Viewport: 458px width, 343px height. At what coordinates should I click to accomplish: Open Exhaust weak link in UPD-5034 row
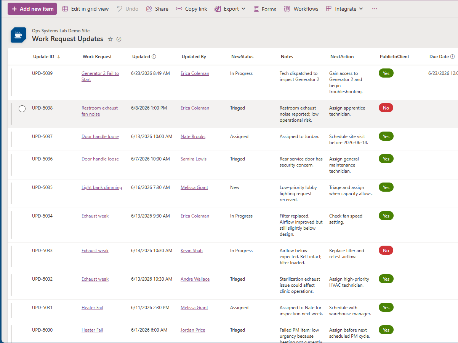pos(95,216)
